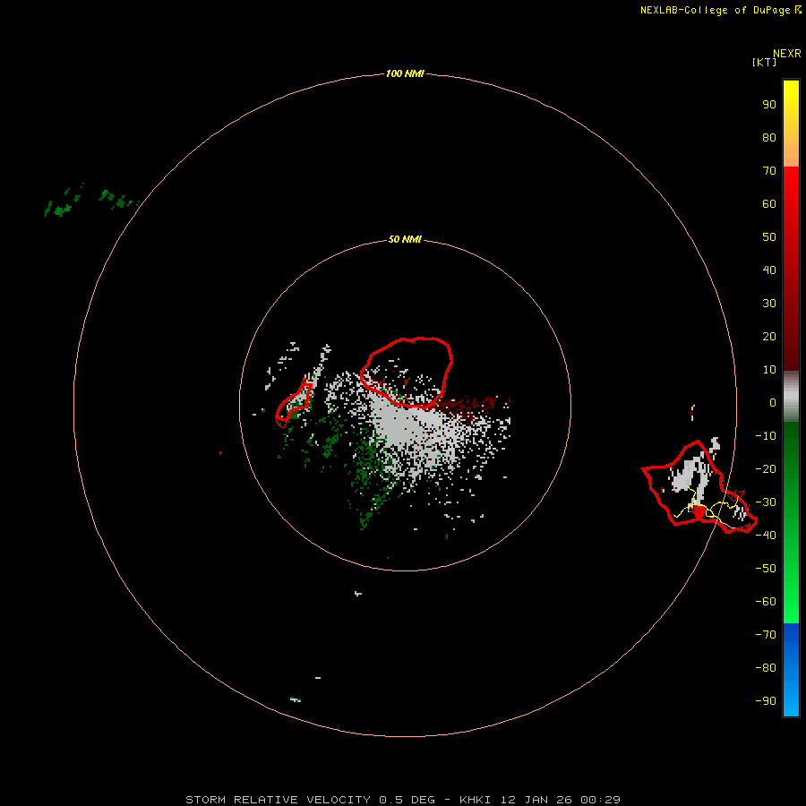
Task: Click the bright green segment of color bar
Action: (x=791, y=522)
